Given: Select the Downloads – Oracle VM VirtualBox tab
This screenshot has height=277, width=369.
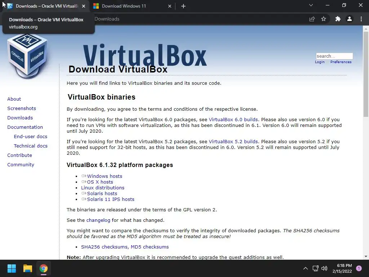Looking at the screenshot, I should pos(46,6).
